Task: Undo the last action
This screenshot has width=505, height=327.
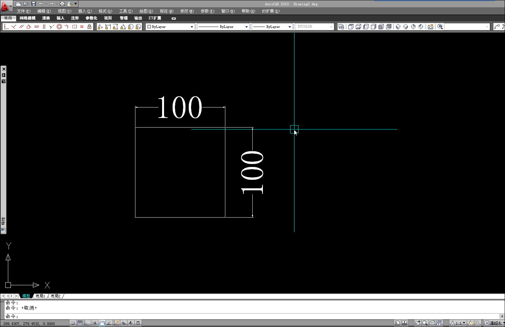Action: (41, 4)
